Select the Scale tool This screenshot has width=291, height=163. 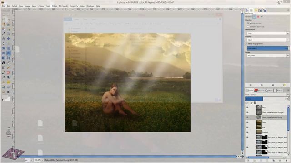click(x=8, y=48)
